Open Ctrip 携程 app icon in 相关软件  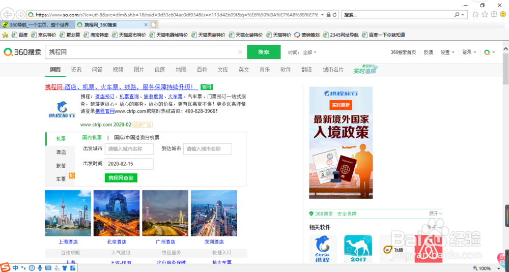323,249
